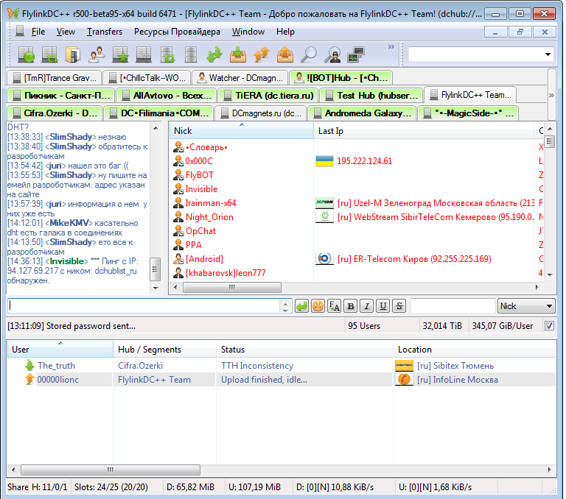Open Download Queue green arrows icon
Viewport: 566px width, 499px height.
coord(214,54)
